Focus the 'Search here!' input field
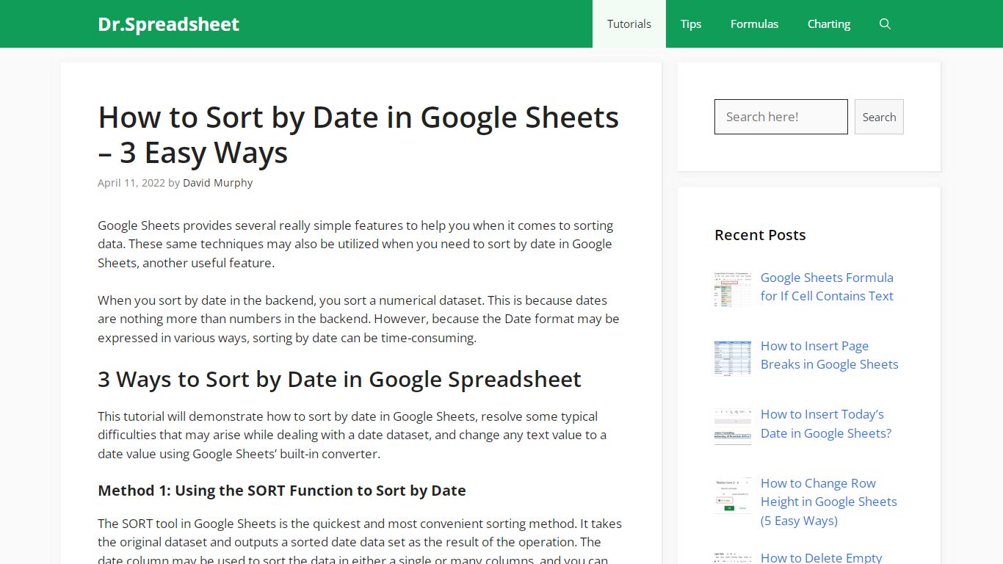Screen dimensions: 1003x564 tap(781, 117)
